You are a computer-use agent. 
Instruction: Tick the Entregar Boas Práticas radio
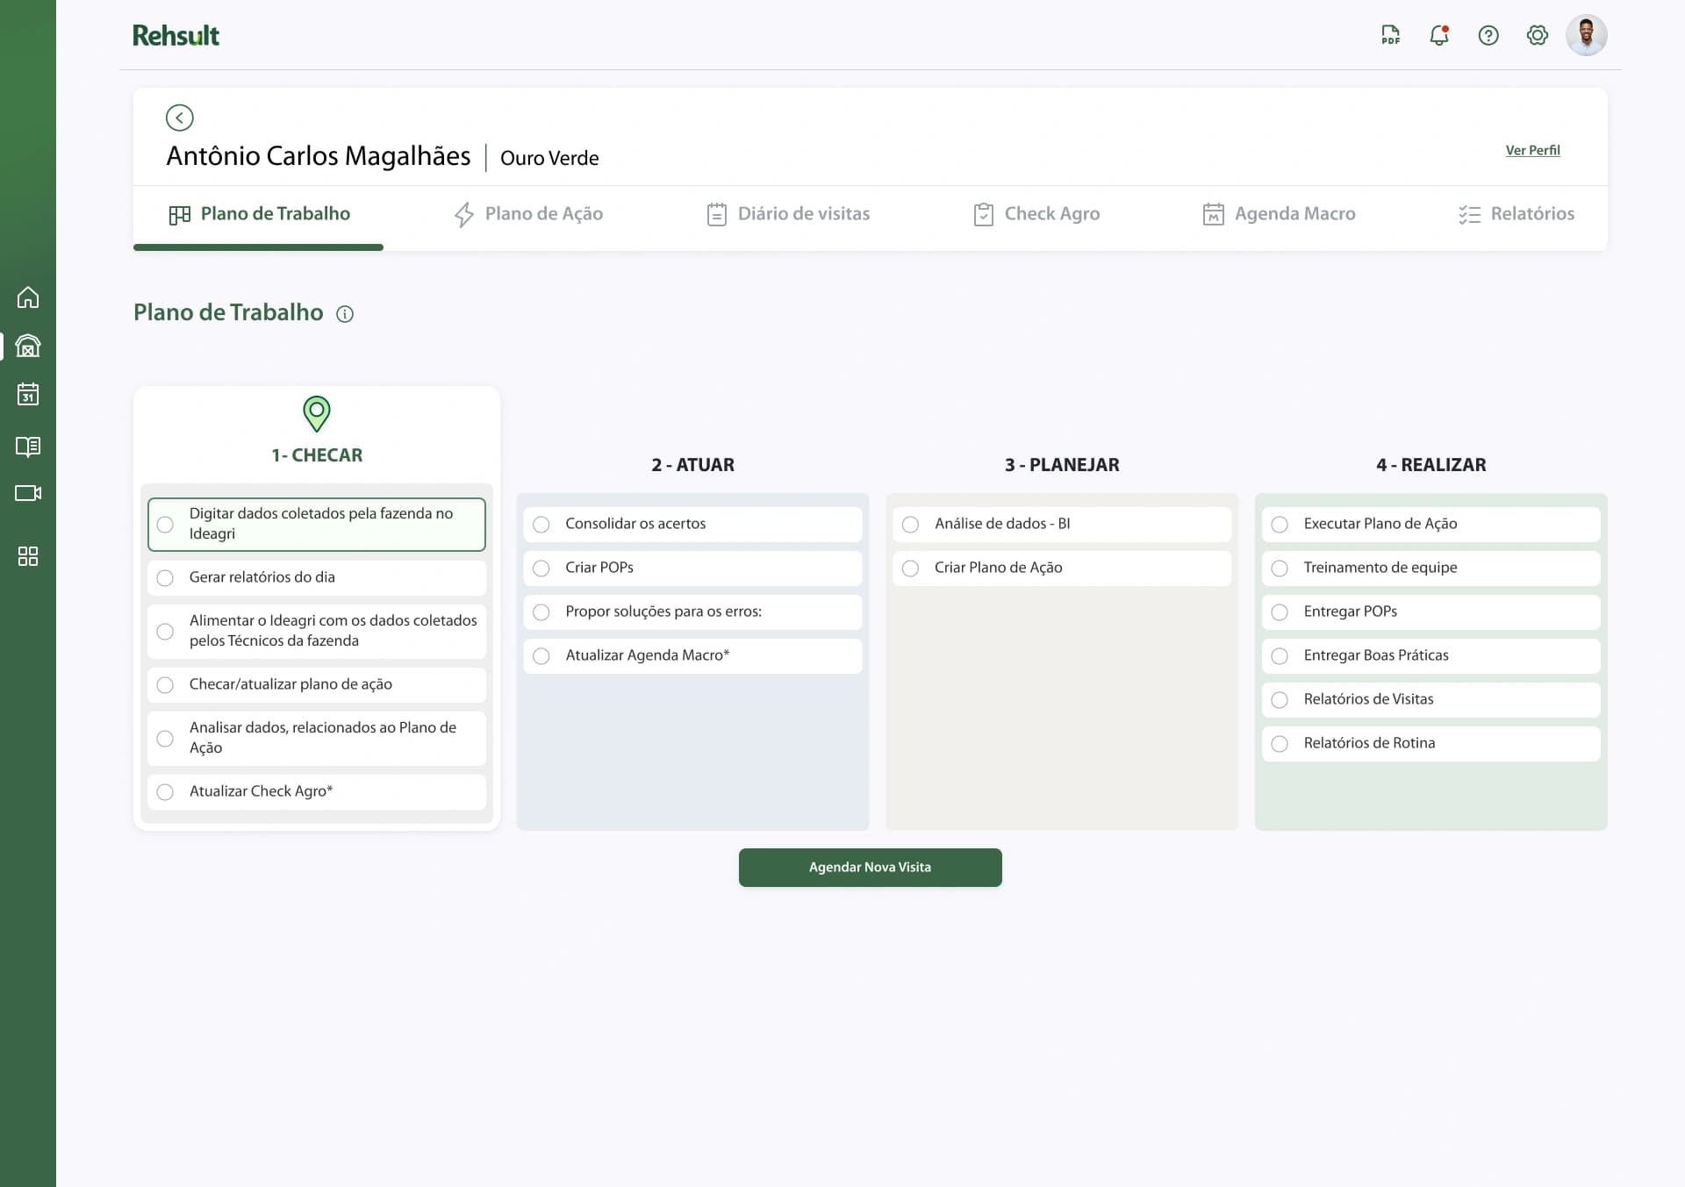[x=1280, y=656]
